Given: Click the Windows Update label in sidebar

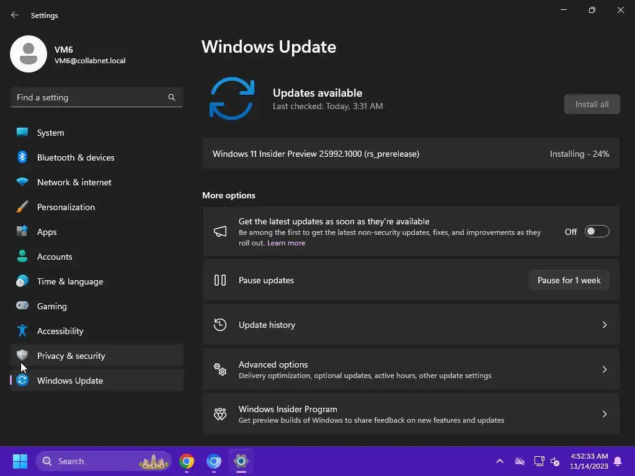Looking at the screenshot, I should (x=70, y=381).
